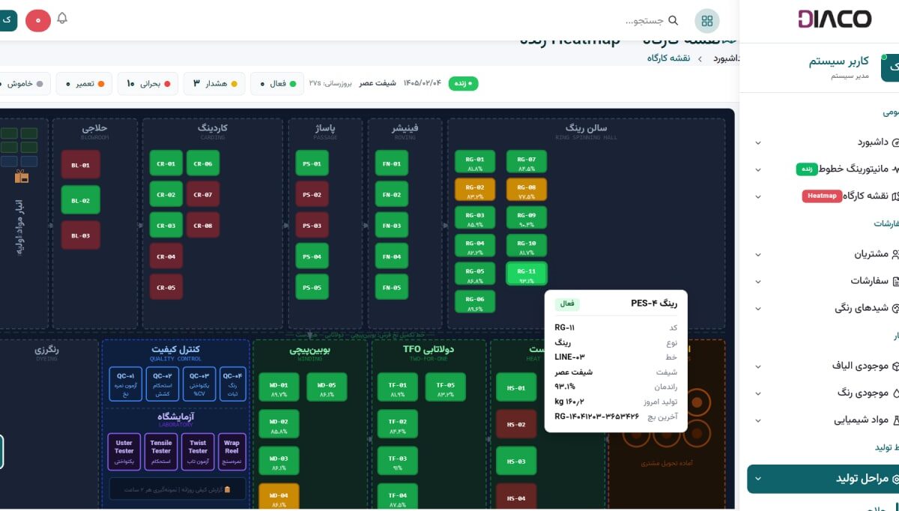Select ring machine RG-06
This screenshot has width=899, height=511.
(475, 302)
